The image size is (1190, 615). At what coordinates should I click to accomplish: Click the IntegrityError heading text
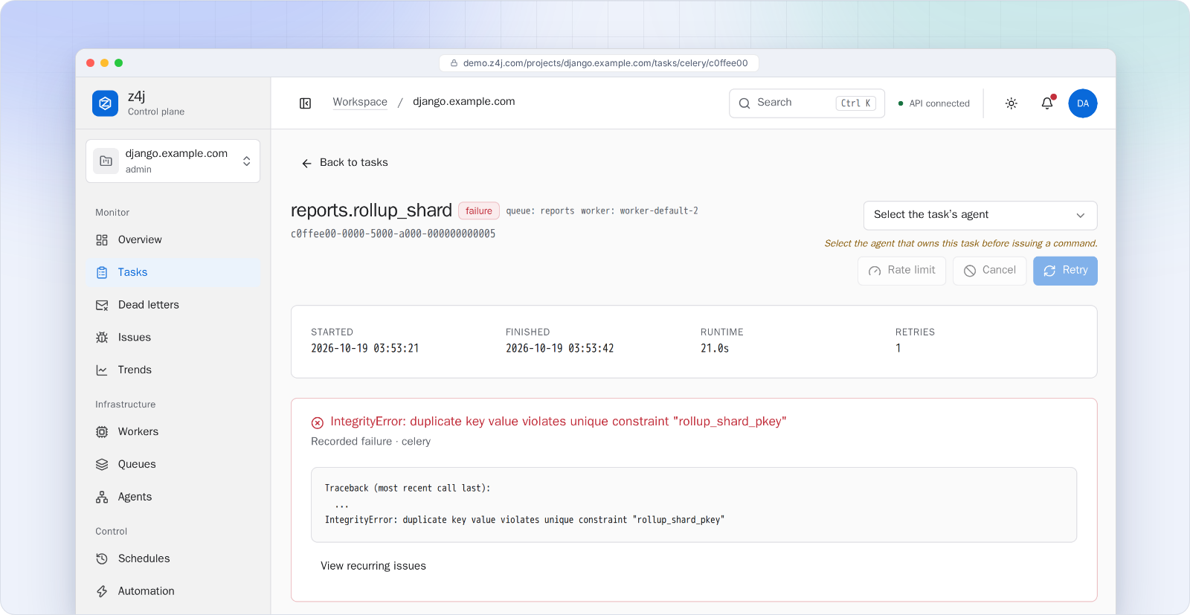coord(559,422)
